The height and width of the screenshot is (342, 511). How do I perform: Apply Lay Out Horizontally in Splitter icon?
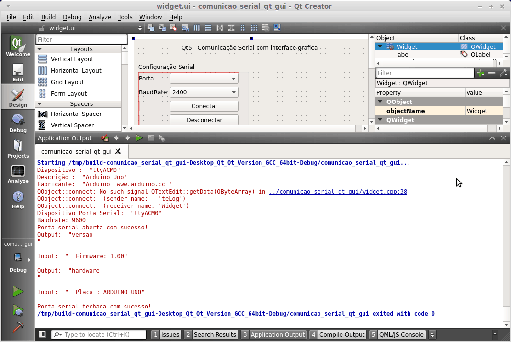[220, 28]
